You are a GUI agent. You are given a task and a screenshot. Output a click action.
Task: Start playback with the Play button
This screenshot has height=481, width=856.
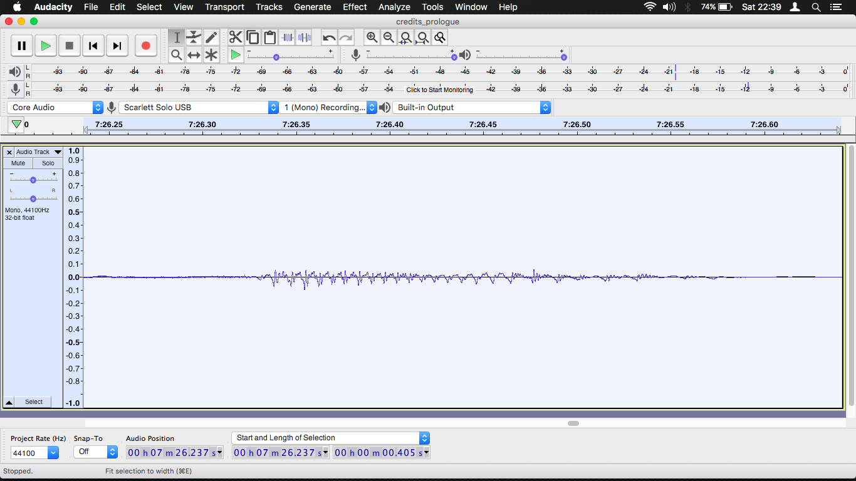click(x=46, y=46)
